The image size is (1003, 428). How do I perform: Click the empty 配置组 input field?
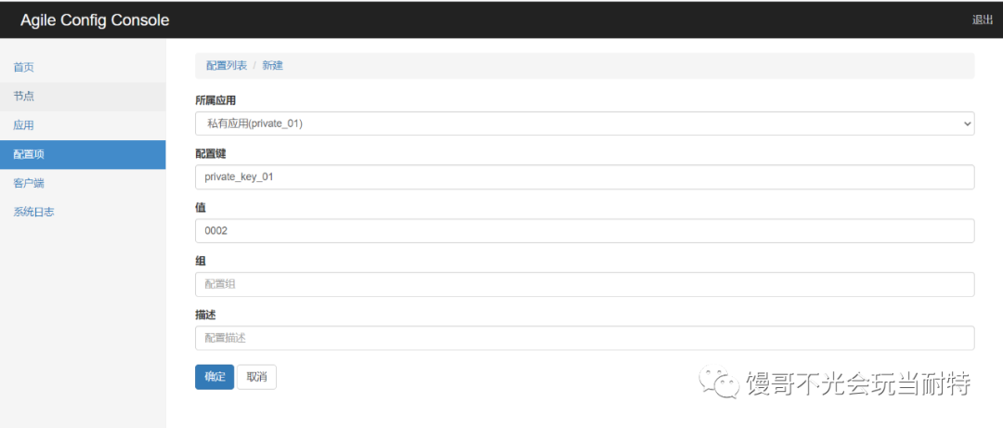click(x=585, y=285)
